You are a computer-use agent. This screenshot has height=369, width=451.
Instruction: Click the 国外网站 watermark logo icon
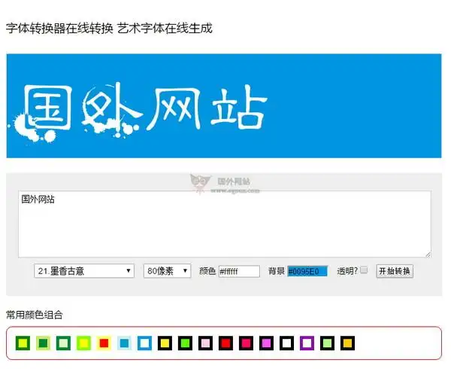200,183
